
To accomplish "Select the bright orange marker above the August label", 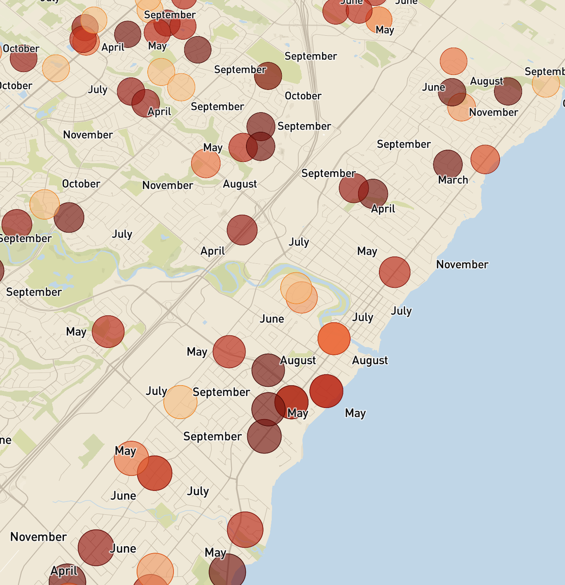I will pos(334,339).
